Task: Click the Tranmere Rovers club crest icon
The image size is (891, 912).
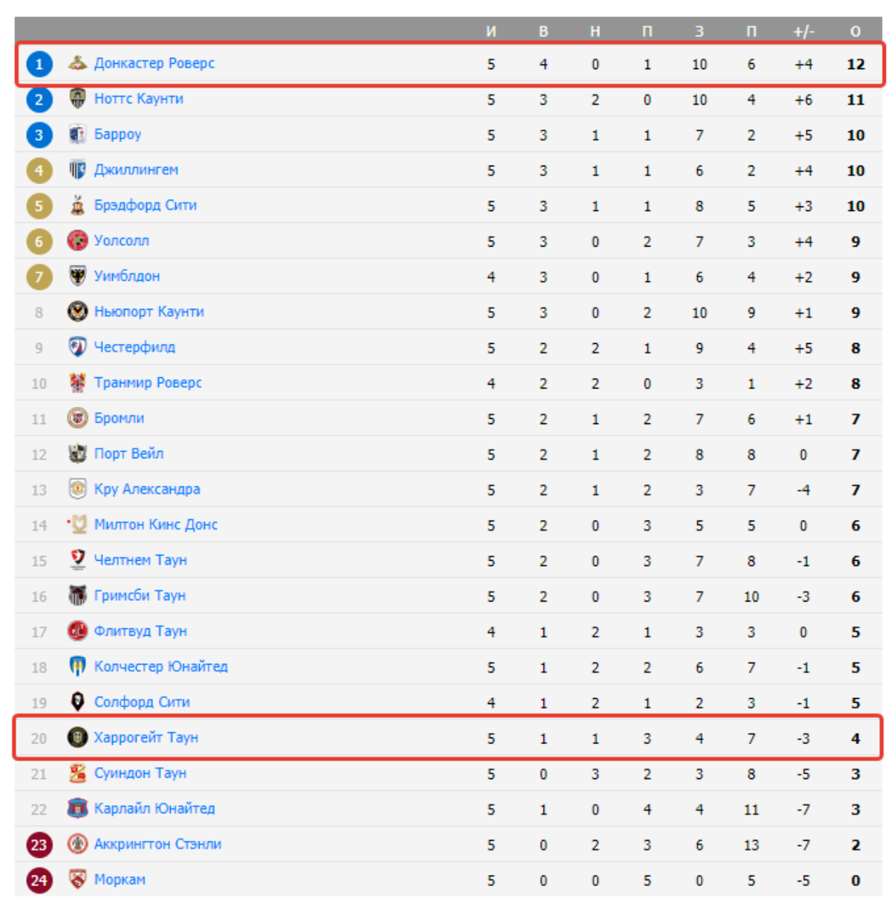Action: [x=77, y=382]
